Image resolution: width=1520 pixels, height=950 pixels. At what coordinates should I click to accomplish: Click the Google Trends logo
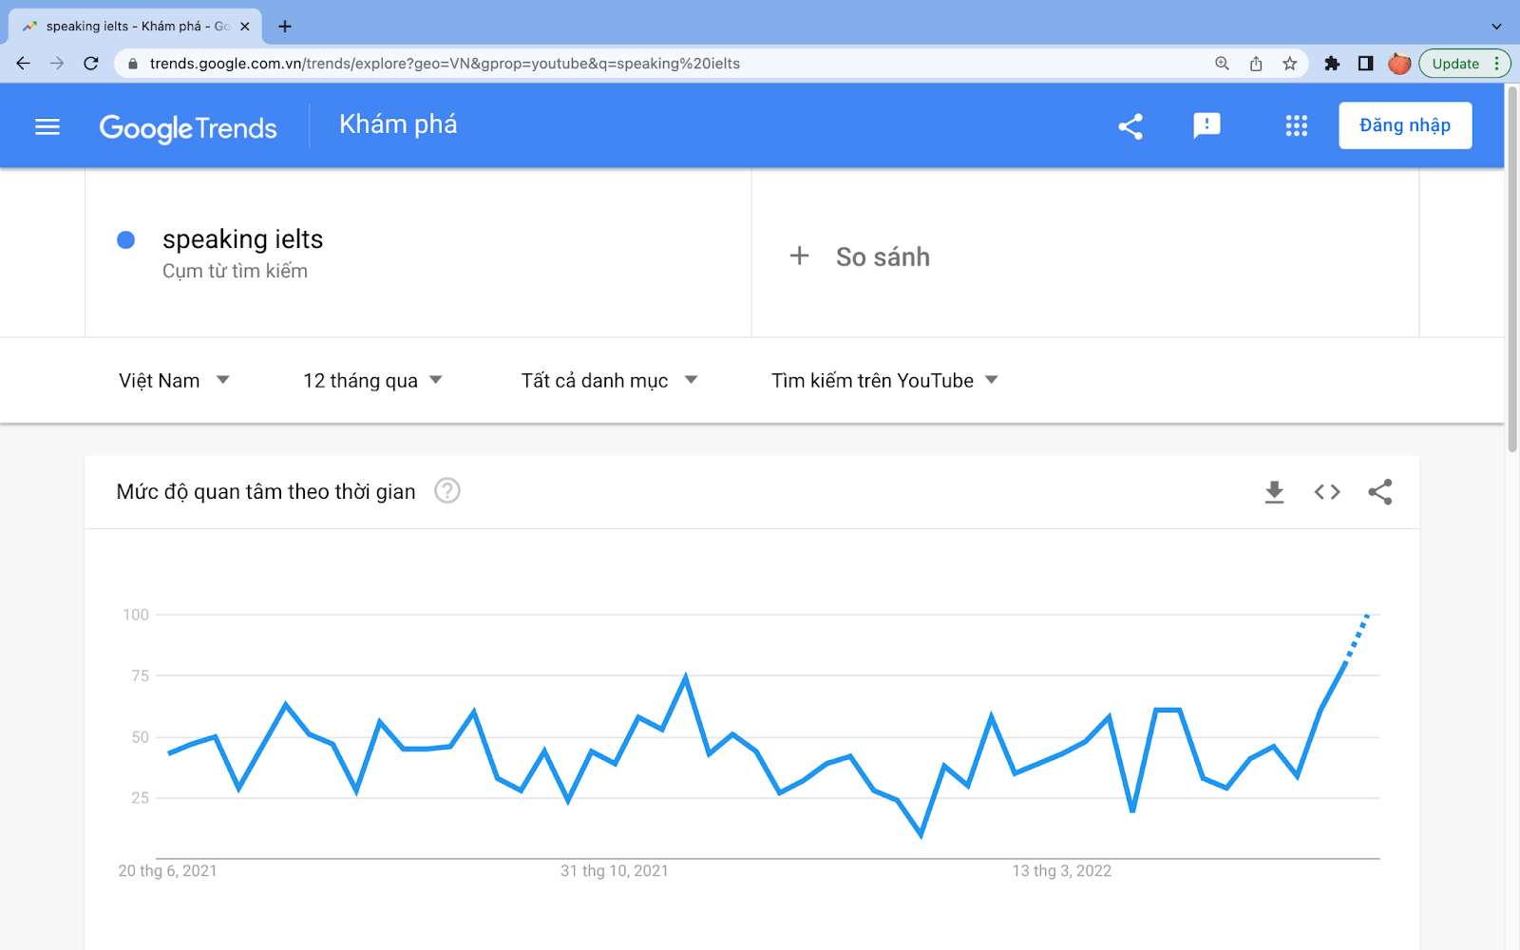pos(188,127)
